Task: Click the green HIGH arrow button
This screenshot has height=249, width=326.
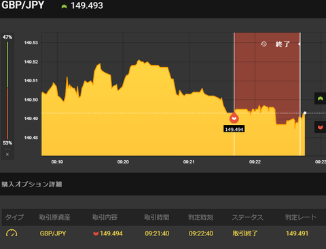Action: [320, 98]
